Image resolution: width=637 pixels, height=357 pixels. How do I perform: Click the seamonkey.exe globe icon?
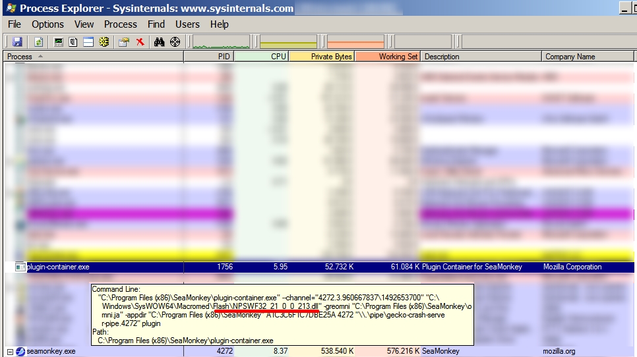(x=20, y=351)
